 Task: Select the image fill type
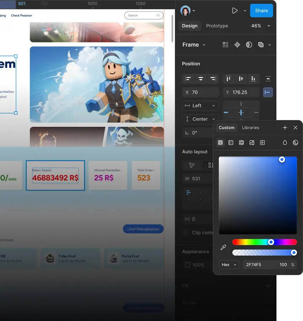click(x=252, y=142)
